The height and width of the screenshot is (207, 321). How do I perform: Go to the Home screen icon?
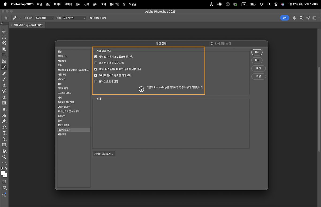tap(6, 18)
